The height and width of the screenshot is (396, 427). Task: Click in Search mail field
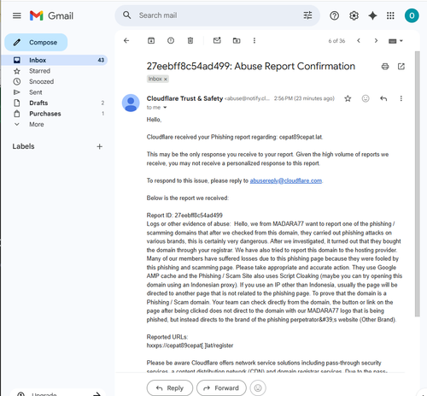coord(218,15)
